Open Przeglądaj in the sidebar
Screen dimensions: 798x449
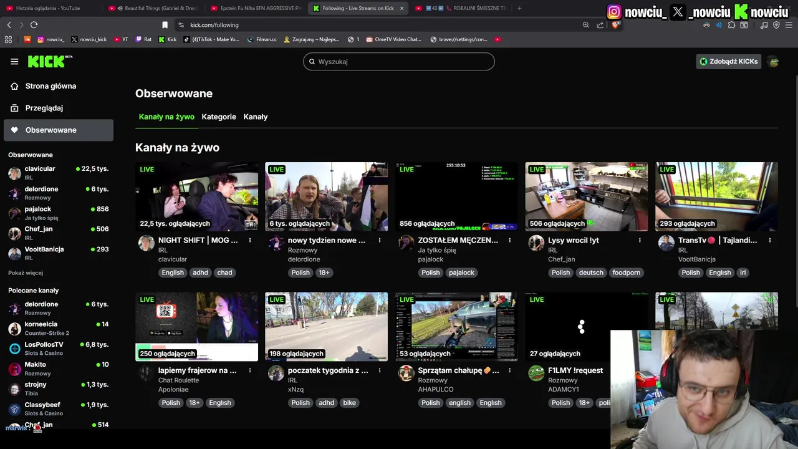tap(57, 108)
